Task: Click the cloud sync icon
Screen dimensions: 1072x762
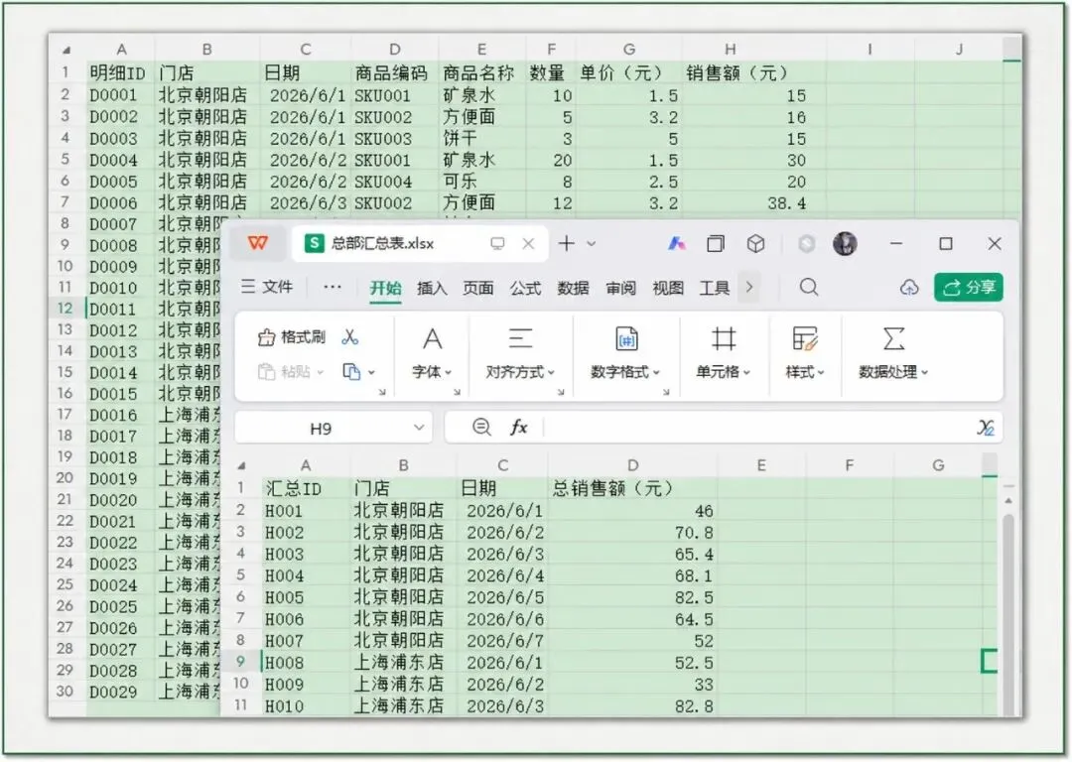Action: point(908,288)
